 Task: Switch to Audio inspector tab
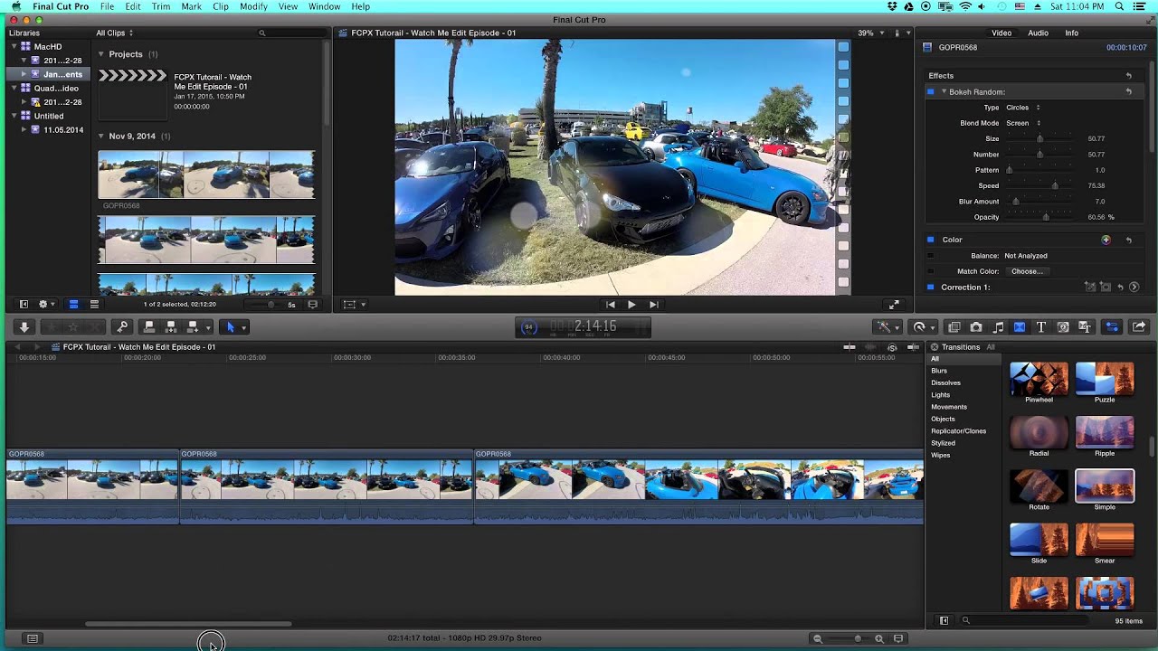click(1038, 33)
